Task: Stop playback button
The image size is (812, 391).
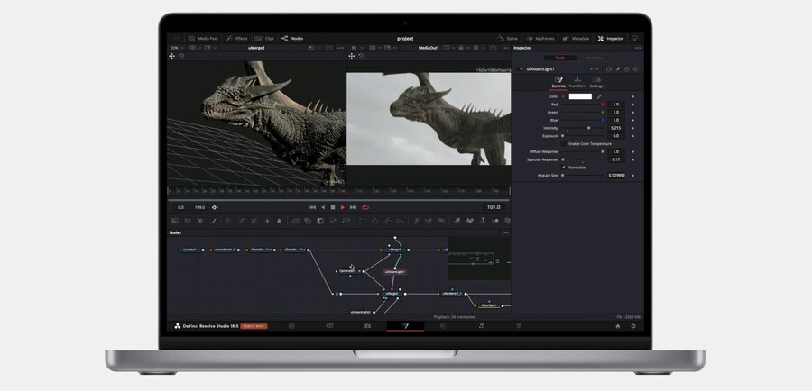Action: (x=333, y=207)
